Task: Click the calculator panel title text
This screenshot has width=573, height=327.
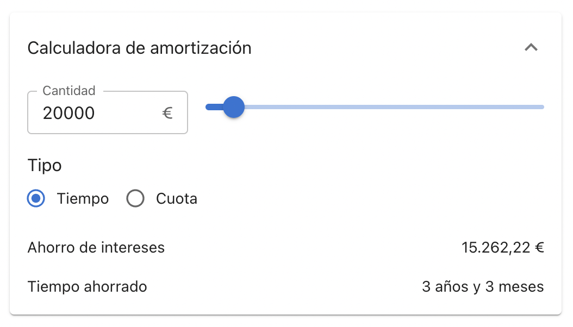Action: click(x=139, y=48)
